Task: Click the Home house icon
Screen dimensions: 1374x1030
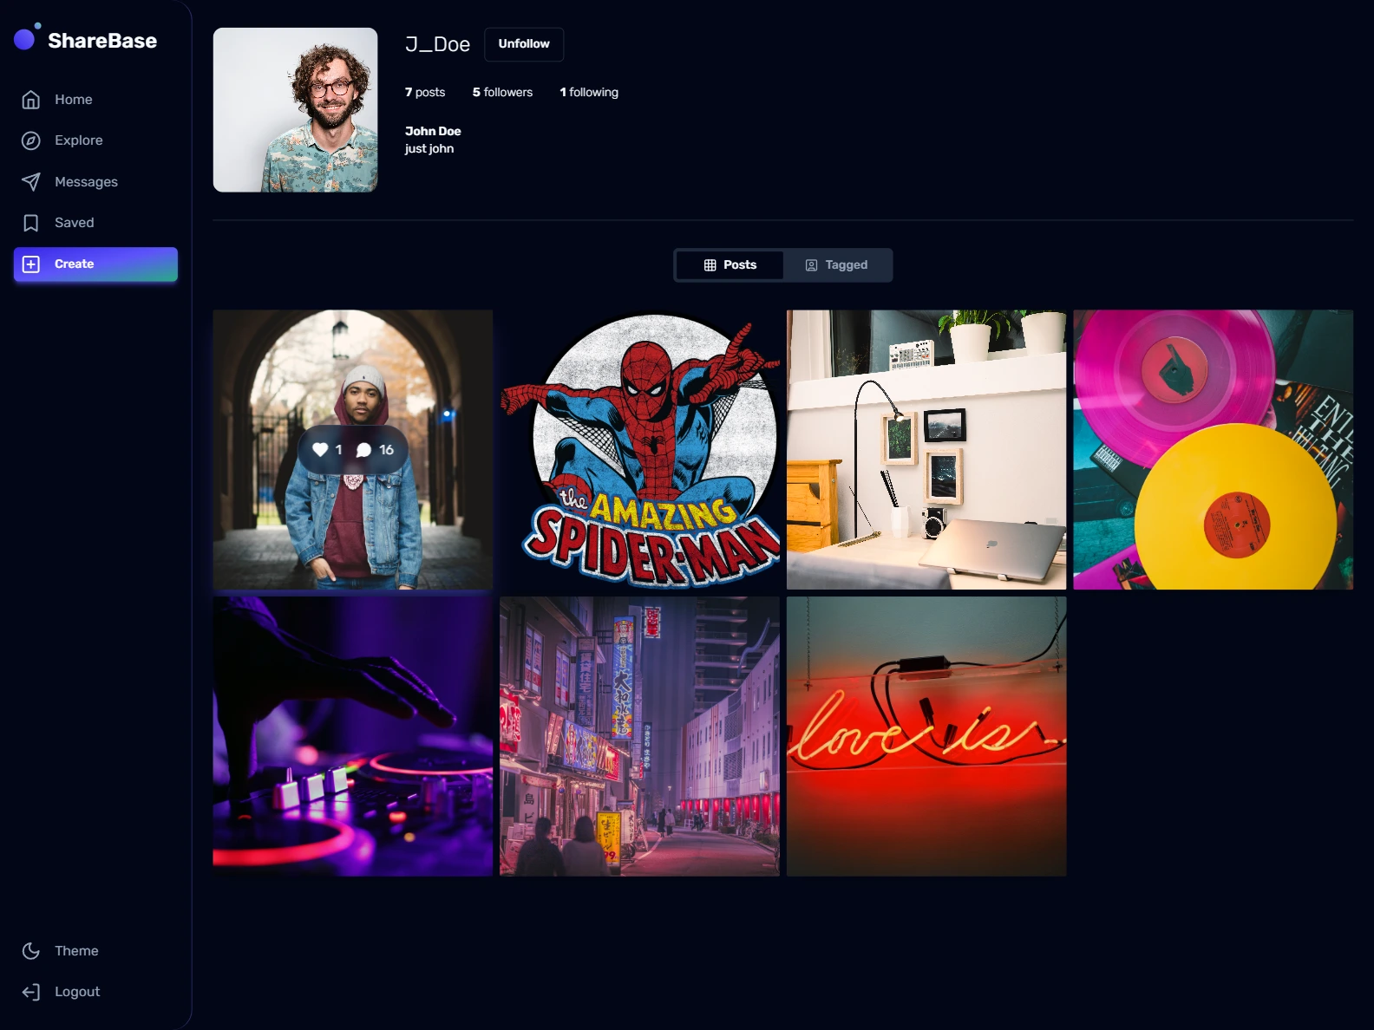Action: tap(31, 100)
